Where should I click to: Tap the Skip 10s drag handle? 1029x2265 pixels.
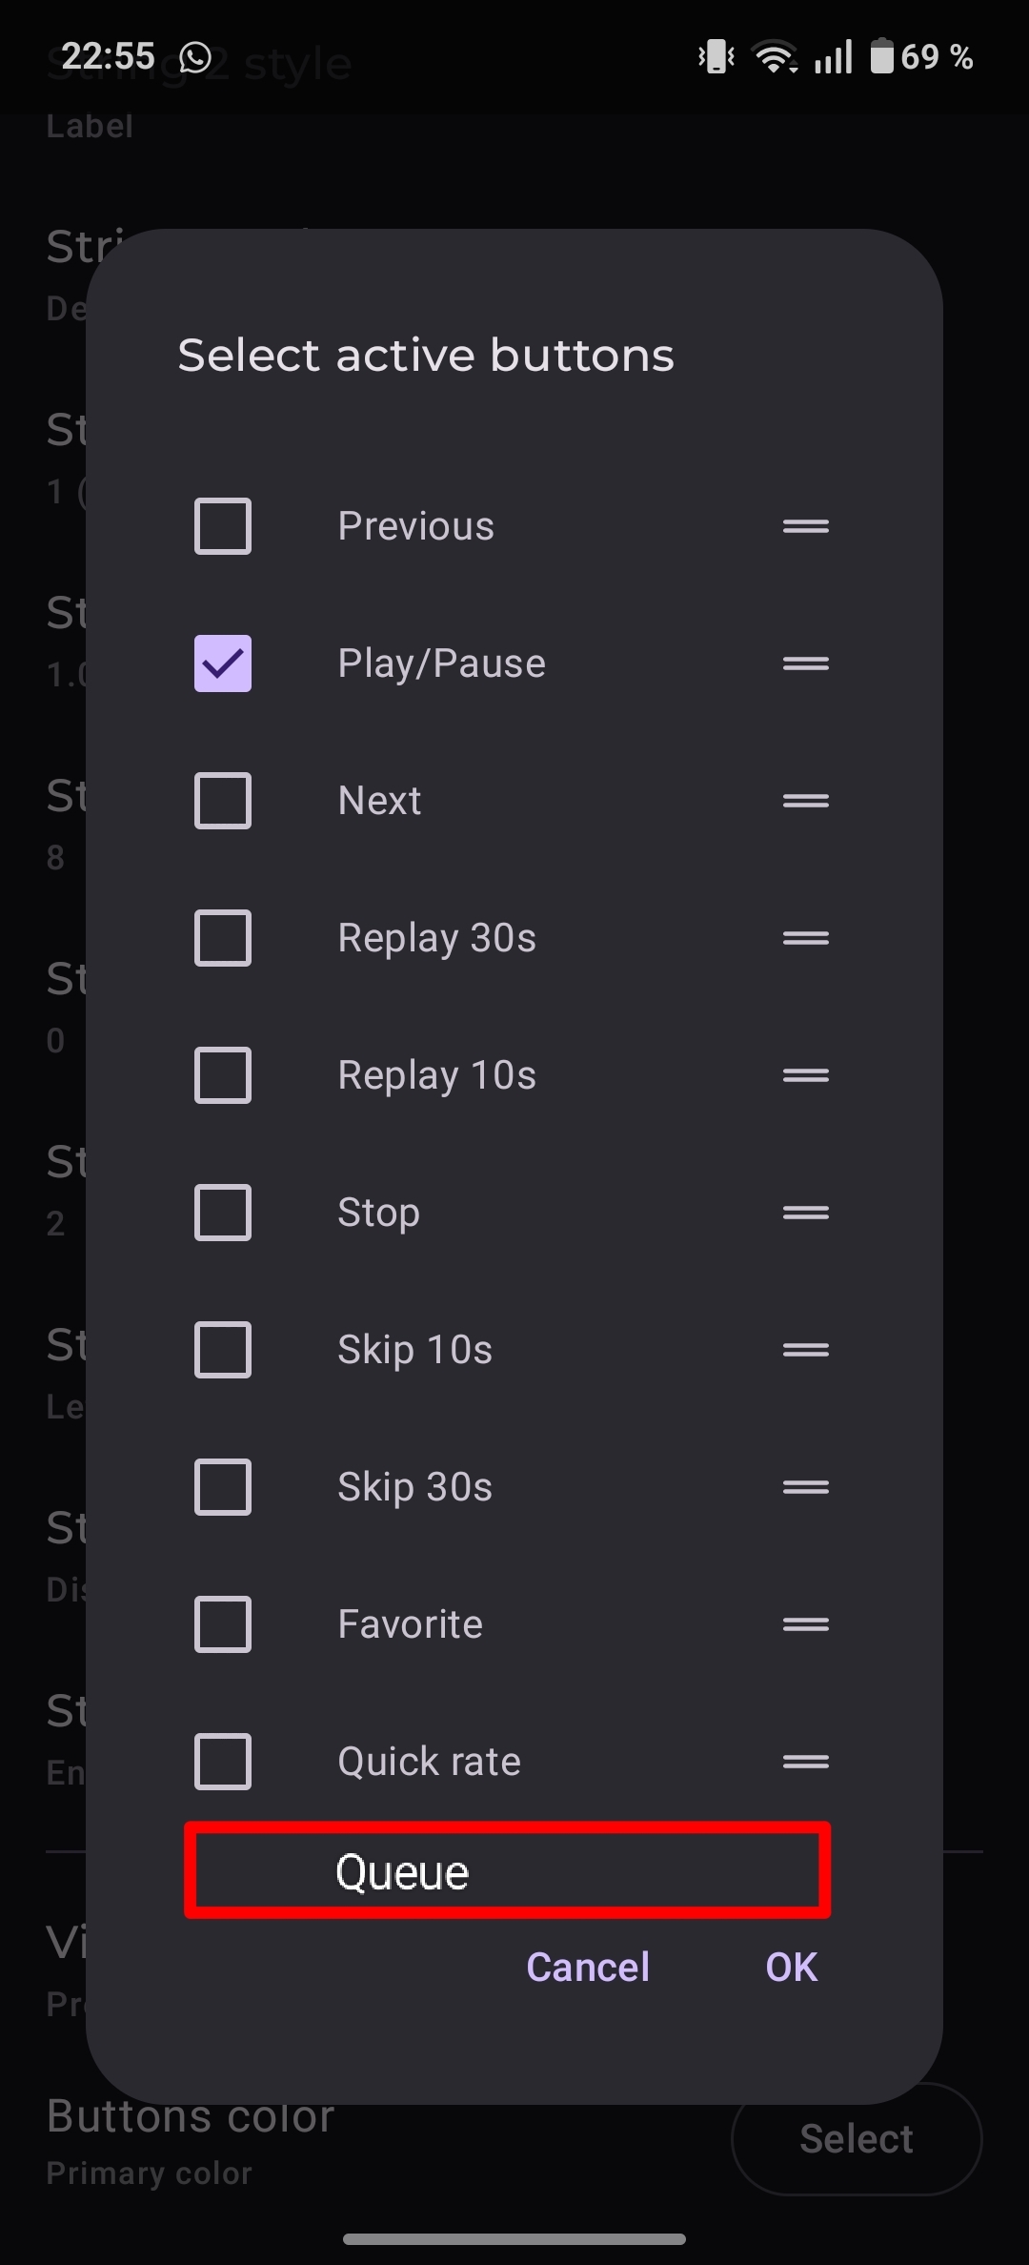click(x=805, y=1350)
